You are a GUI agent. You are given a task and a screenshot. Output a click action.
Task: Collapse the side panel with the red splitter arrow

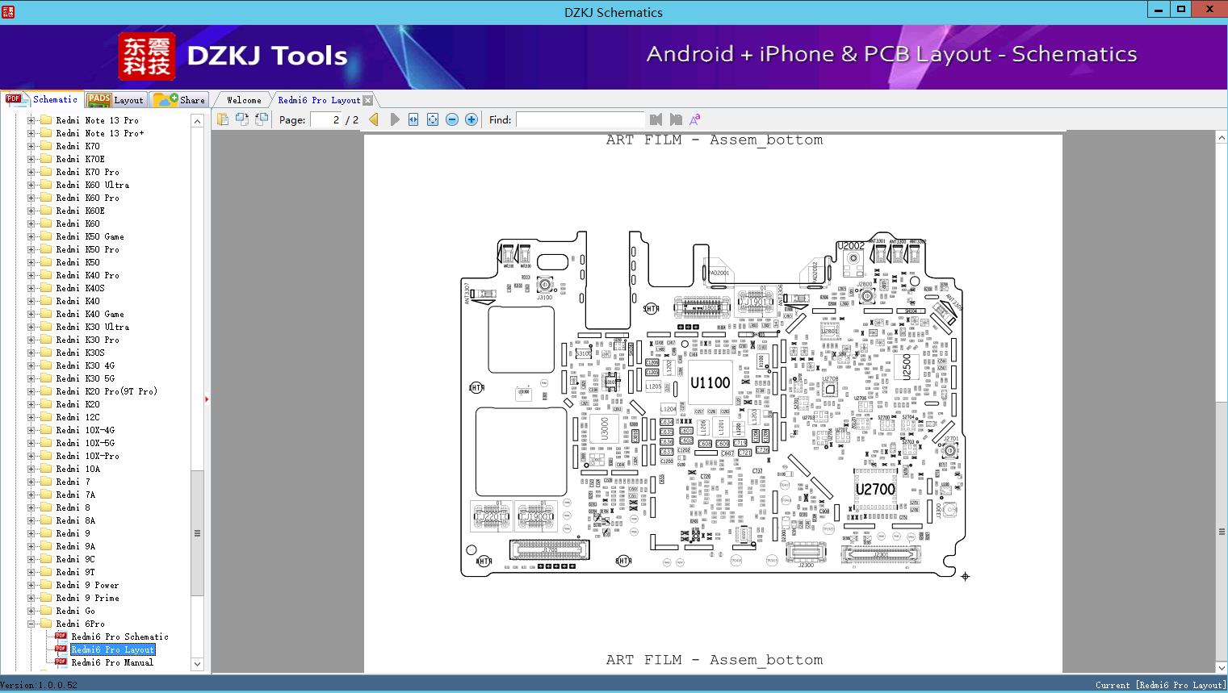[x=207, y=399]
